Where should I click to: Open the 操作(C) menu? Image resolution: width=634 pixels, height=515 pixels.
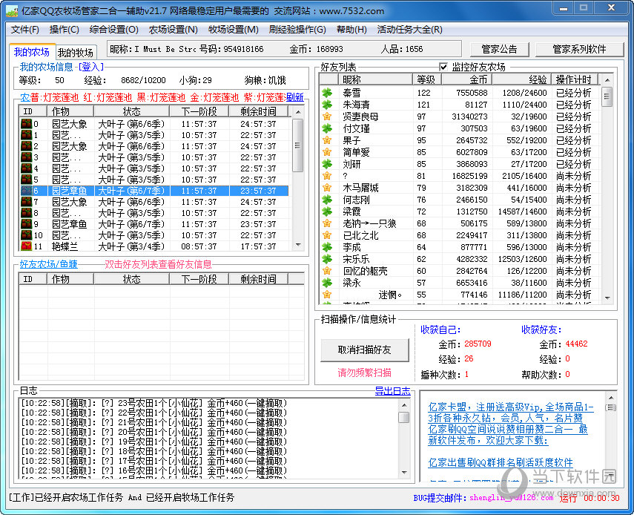point(64,30)
